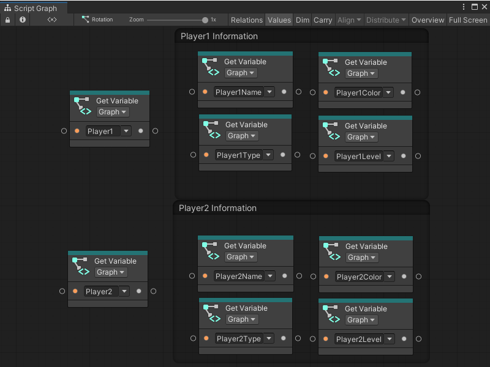490x367 pixels.
Task: Click the lock icon in the toolbar
Action: (x=7, y=20)
